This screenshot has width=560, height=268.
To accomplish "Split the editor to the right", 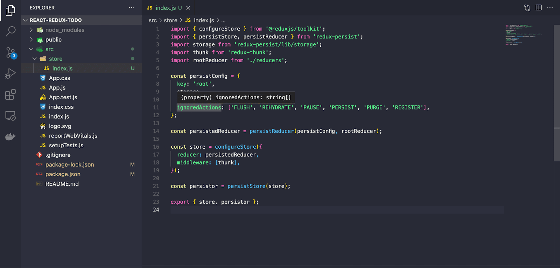I will [539, 8].
